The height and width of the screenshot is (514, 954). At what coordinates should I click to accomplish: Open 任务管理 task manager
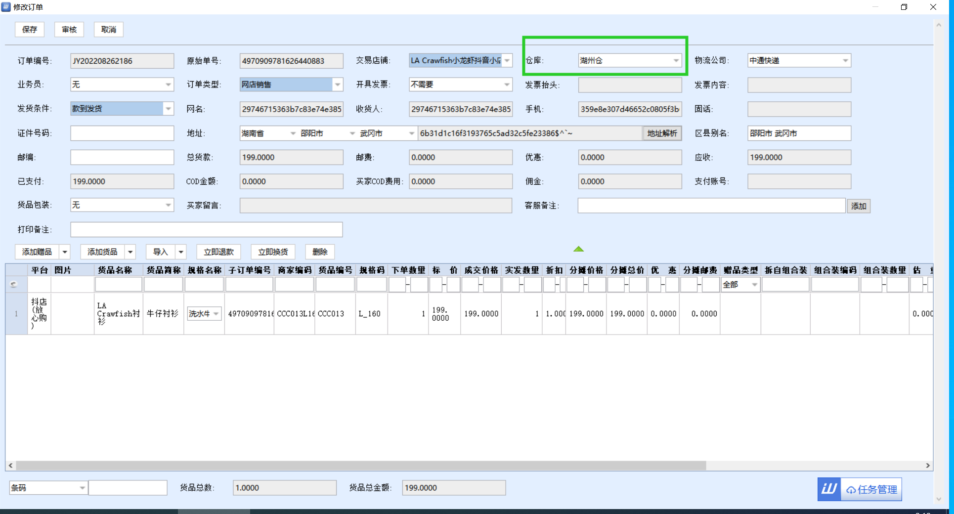[x=871, y=489]
